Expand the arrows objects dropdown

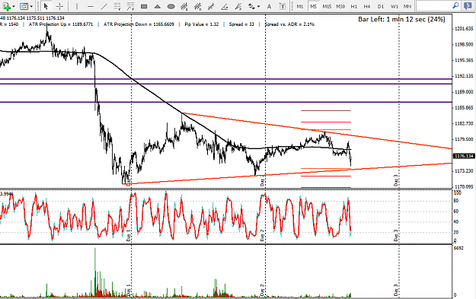coord(258,6)
